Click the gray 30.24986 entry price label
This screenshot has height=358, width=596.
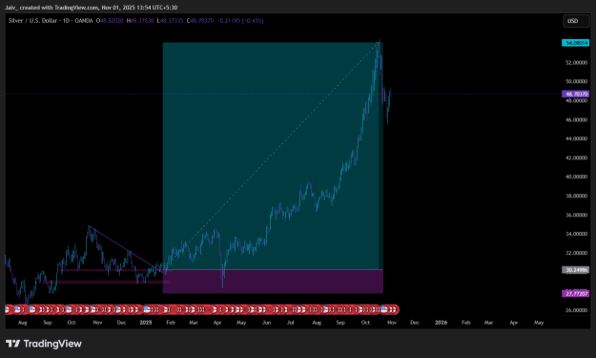click(575, 270)
